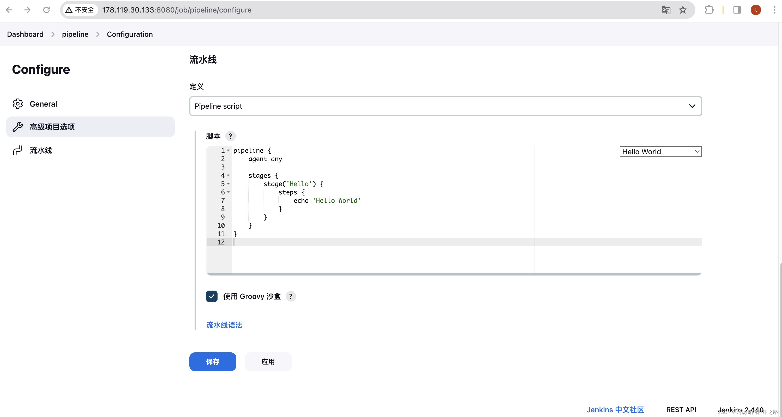This screenshot has width=782, height=417.
Task: Click the stage('Hello') code line
Action: (x=293, y=184)
